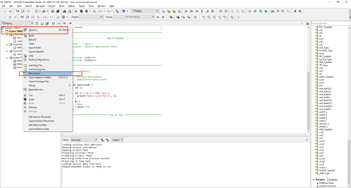This screenshot has width=351, height=188.
Task: Open the Output dropdown in output panel
Action: [118, 140]
